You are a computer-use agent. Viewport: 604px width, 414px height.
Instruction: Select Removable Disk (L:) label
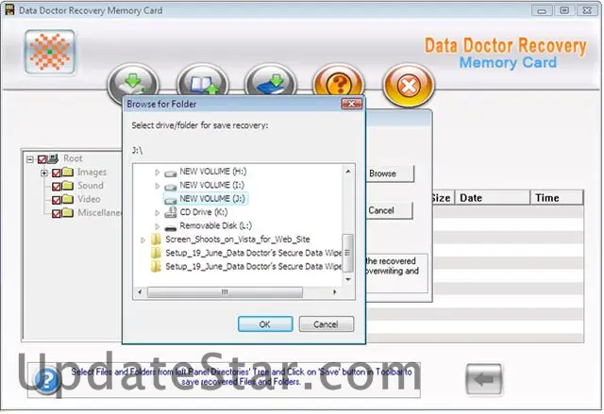click(216, 225)
